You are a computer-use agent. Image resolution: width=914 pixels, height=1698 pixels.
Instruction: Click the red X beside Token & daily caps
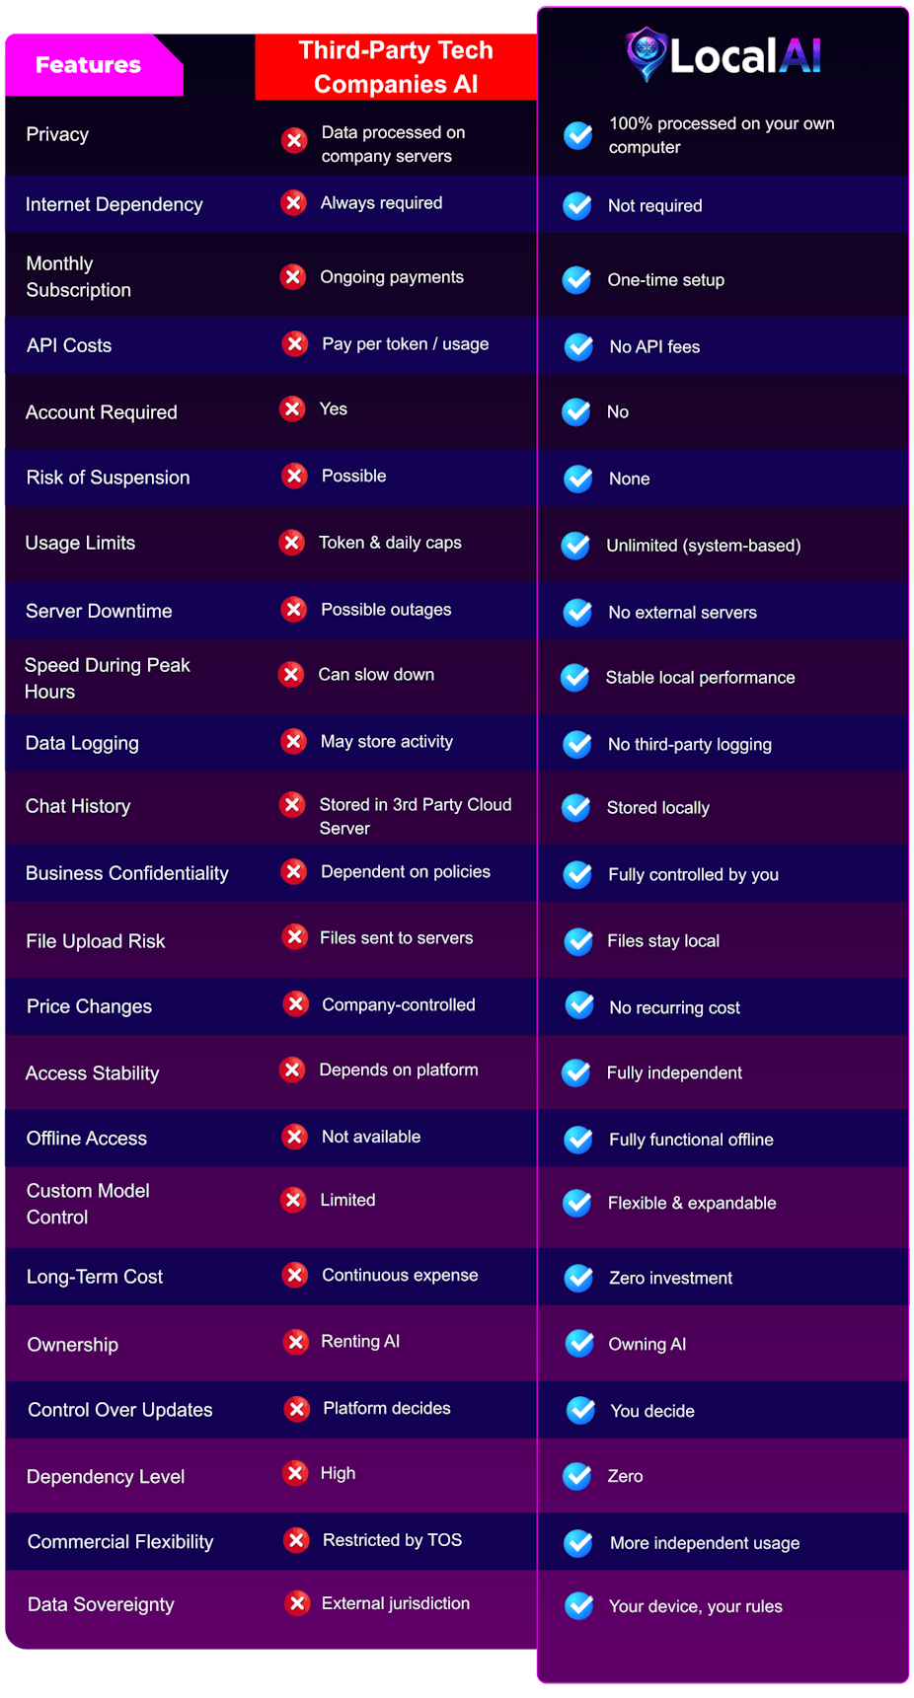[292, 543]
